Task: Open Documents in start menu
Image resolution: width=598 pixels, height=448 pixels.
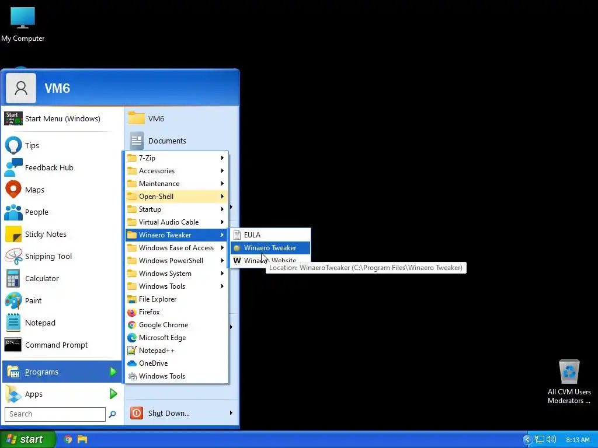Action: coord(182,141)
